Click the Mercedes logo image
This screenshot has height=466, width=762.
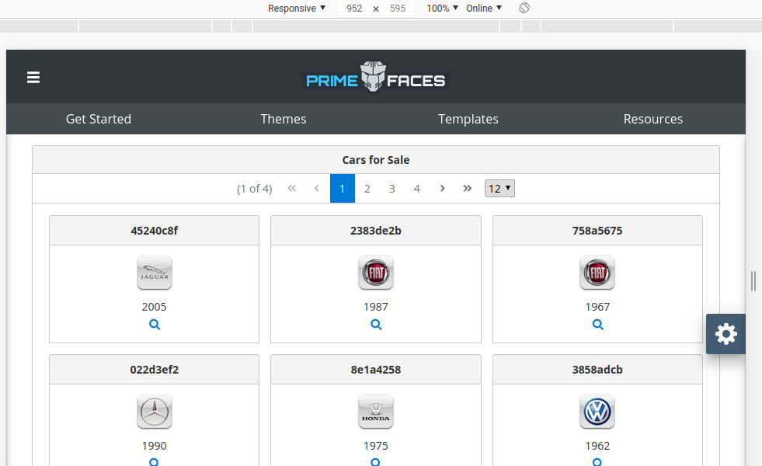155,412
